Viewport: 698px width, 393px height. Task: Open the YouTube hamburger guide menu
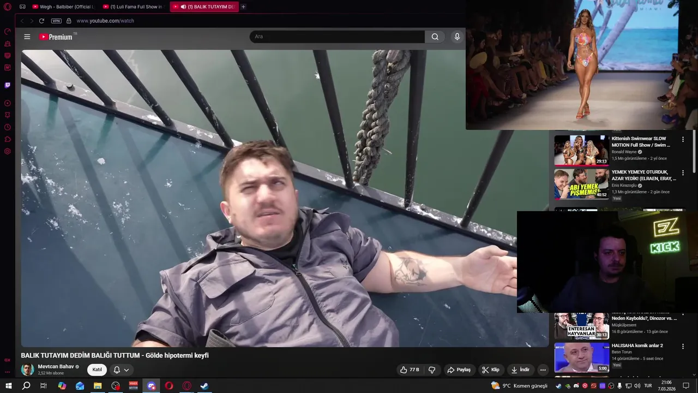pyautogui.click(x=27, y=37)
